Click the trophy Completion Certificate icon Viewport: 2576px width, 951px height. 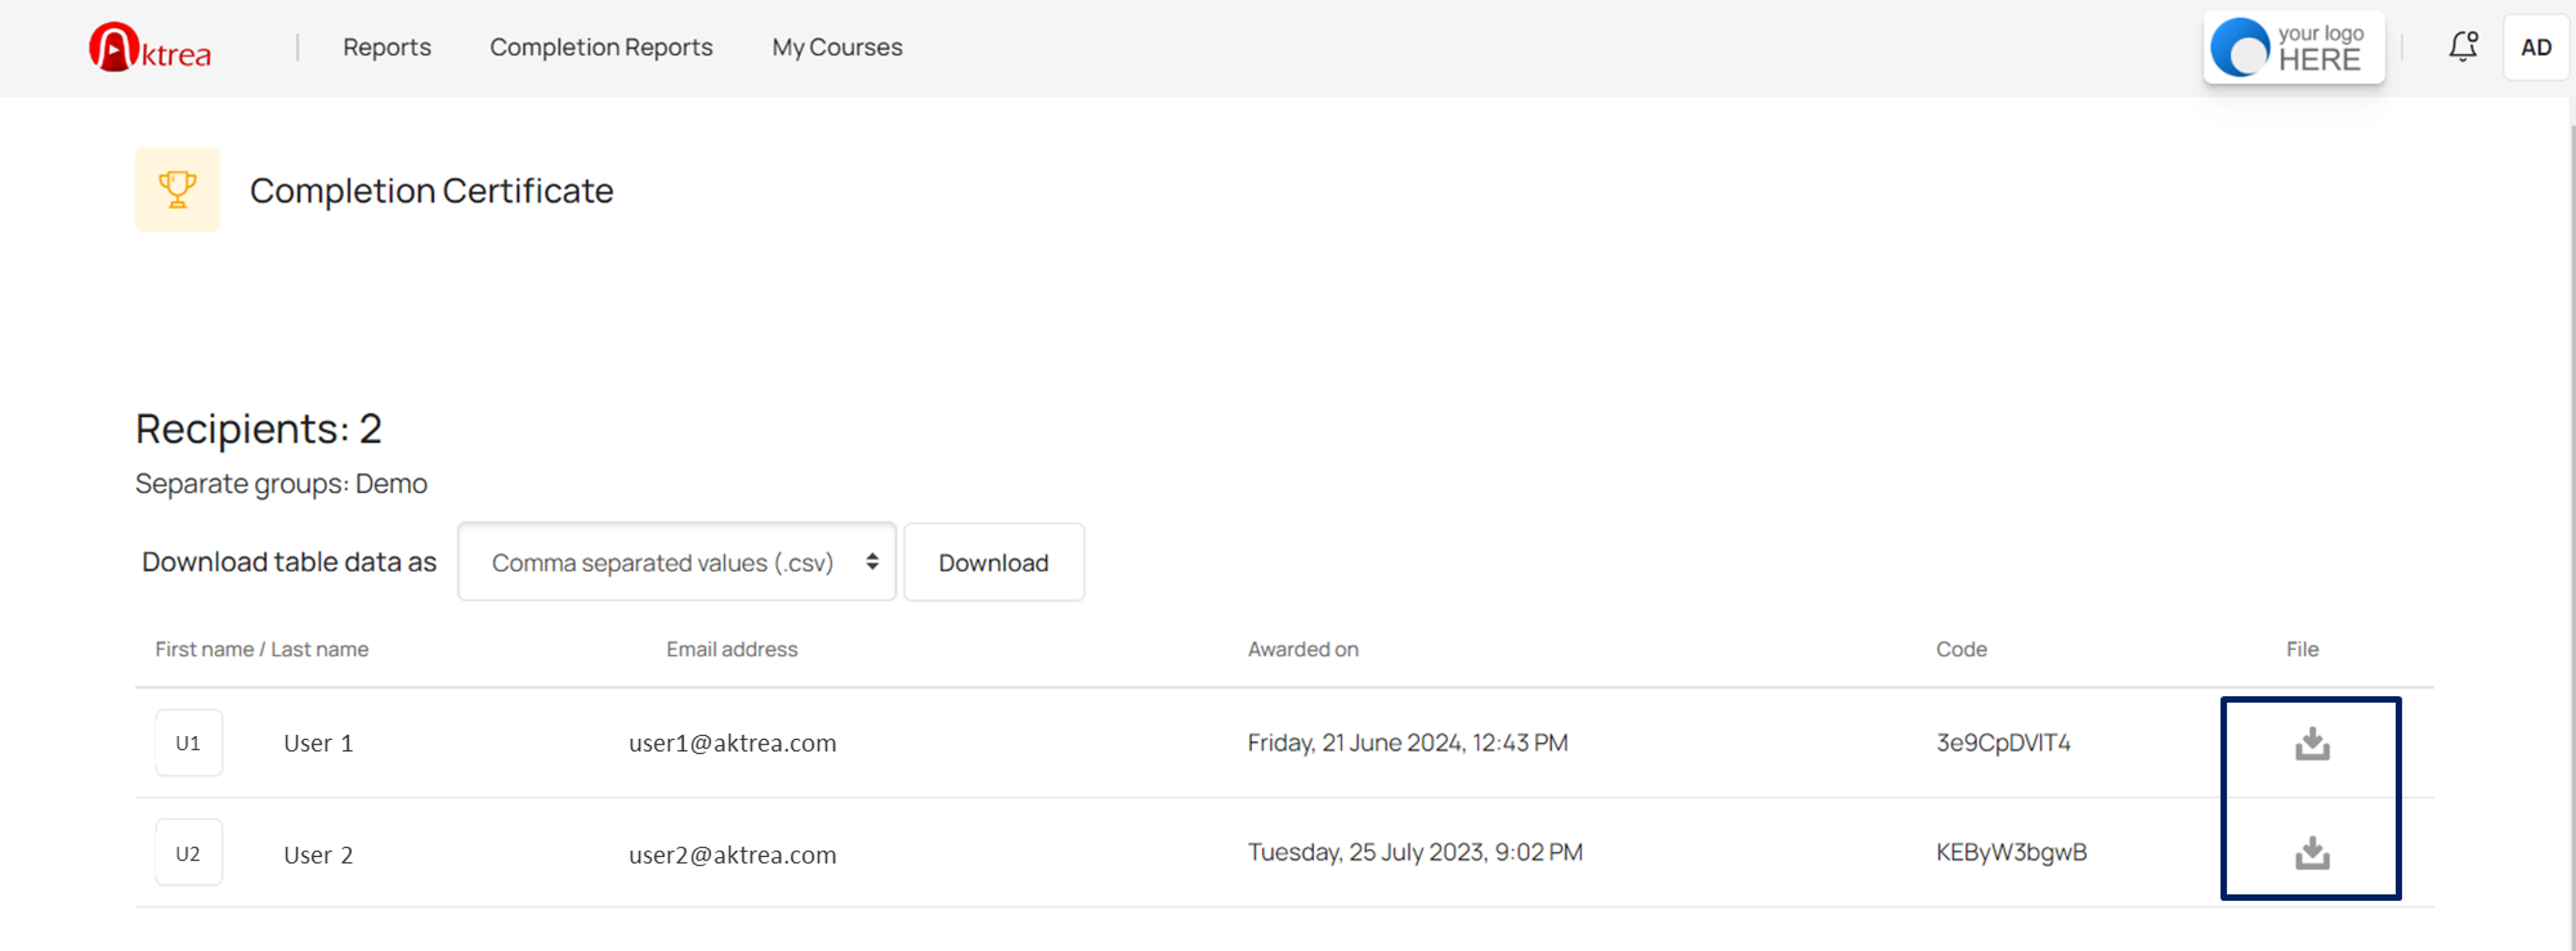click(178, 190)
